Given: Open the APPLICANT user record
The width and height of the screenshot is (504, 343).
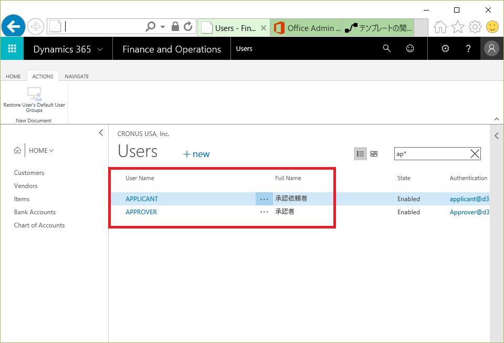Looking at the screenshot, I should coord(142,199).
